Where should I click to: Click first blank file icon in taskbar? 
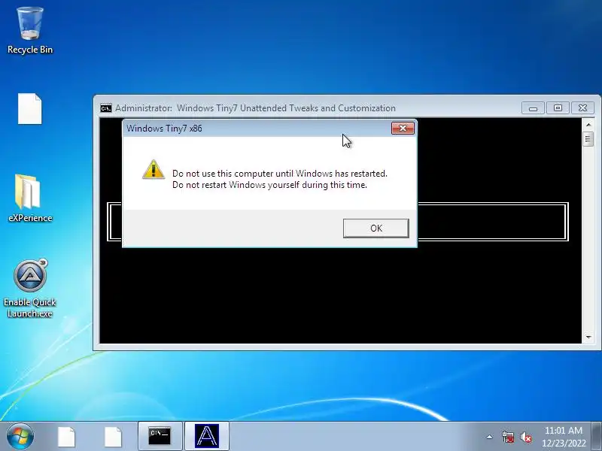66,437
